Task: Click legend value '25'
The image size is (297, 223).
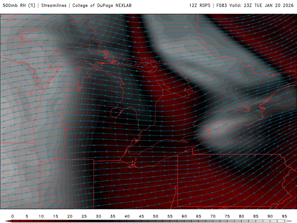Action: tap(84, 216)
